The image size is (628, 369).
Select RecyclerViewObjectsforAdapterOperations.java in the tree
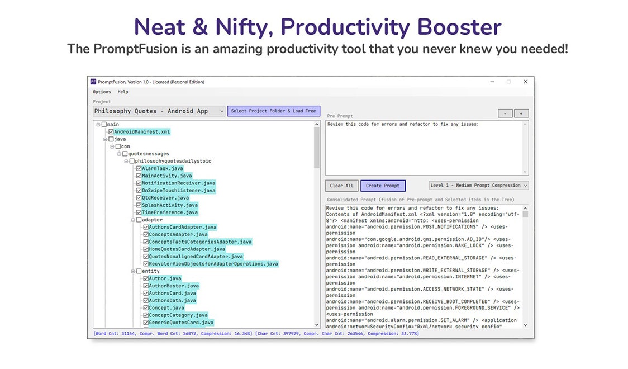pyautogui.click(x=213, y=264)
